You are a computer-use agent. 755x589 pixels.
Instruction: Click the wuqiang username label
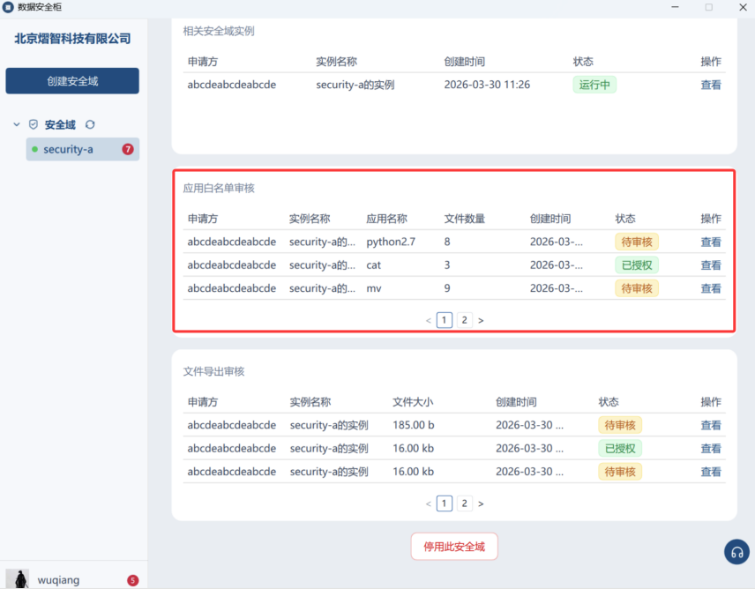59,580
